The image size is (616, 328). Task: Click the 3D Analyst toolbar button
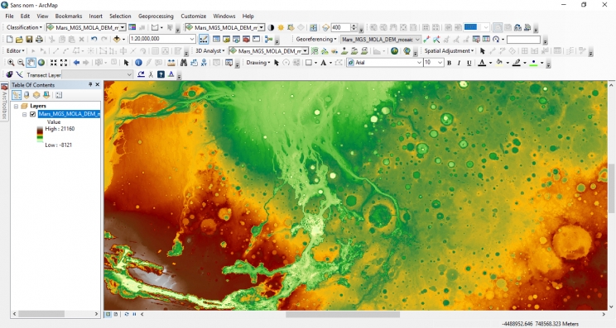(x=209, y=51)
